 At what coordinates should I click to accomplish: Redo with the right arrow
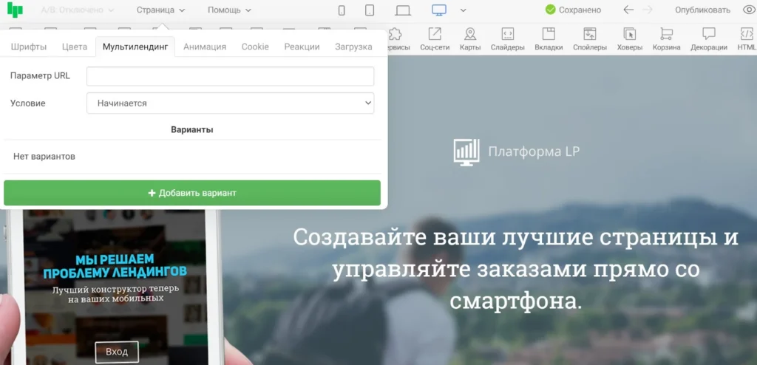[648, 10]
